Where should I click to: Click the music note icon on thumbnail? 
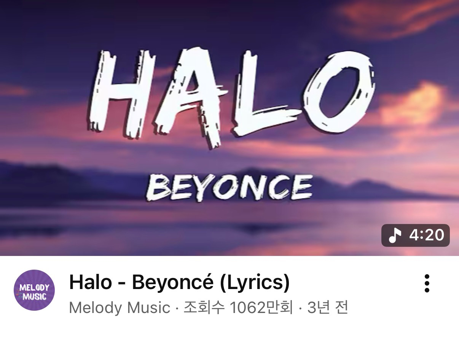395,235
